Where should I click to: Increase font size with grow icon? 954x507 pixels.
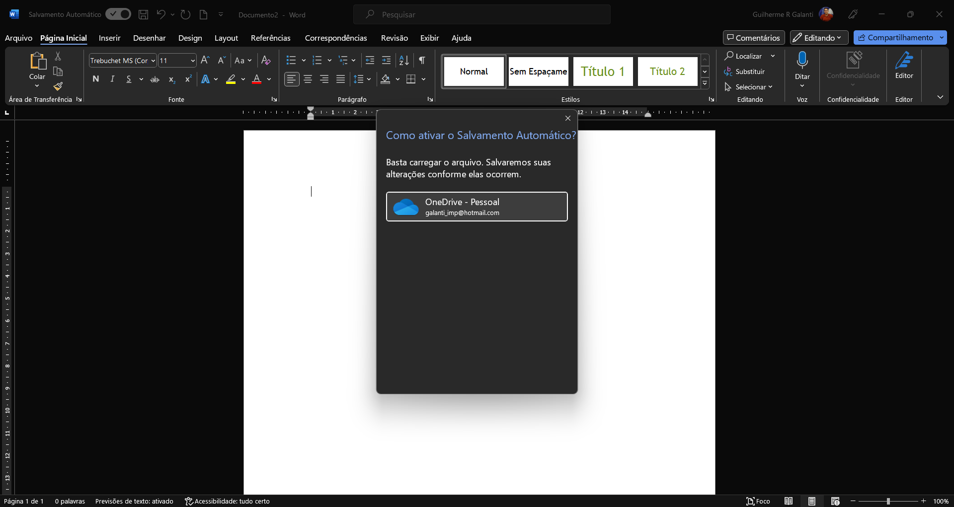click(205, 60)
